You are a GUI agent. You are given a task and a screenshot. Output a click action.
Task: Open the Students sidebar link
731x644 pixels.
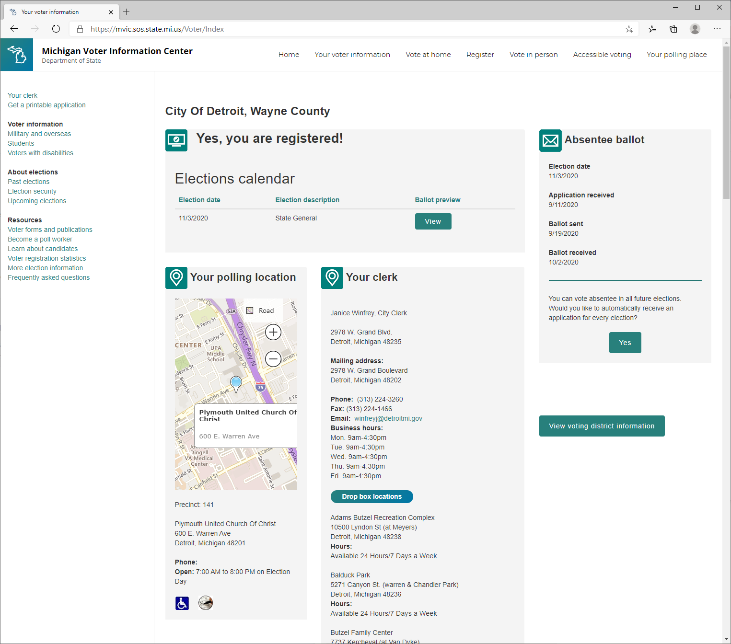pos(21,143)
